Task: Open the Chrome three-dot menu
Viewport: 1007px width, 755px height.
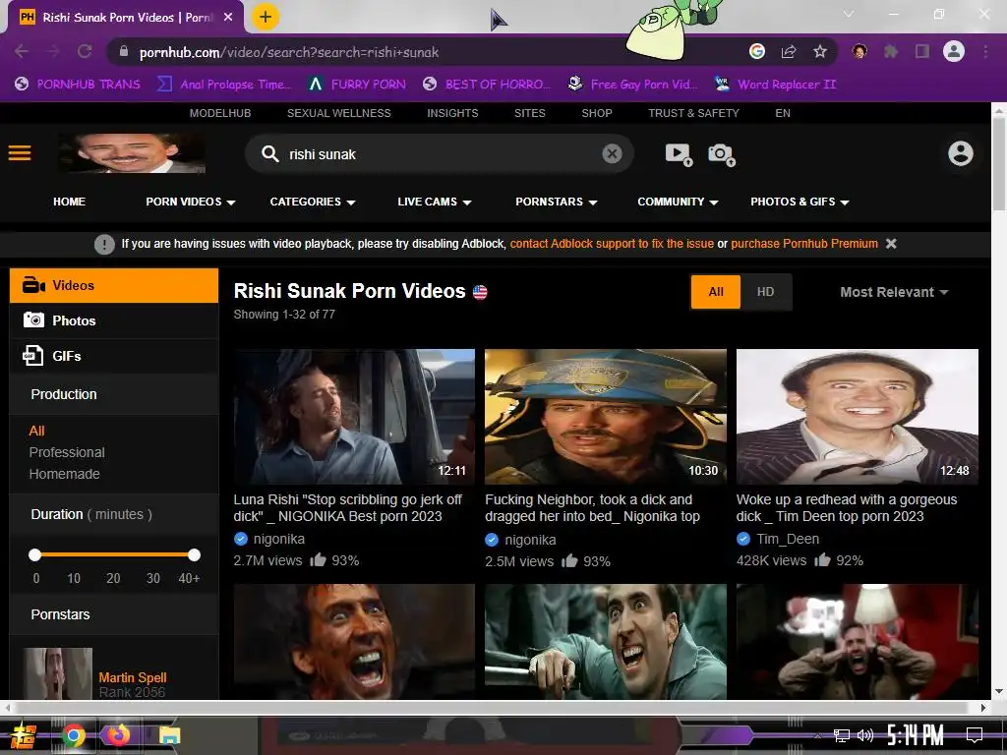Action: pos(985,51)
